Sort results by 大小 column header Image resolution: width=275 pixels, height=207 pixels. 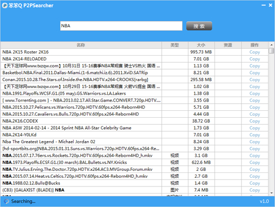point(201,45)
